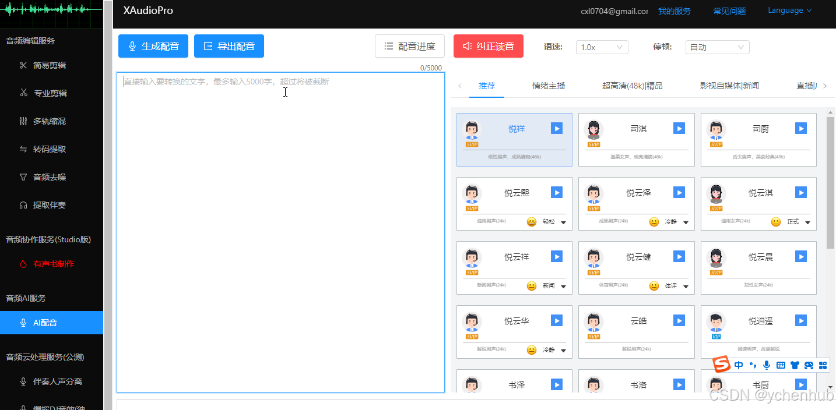Click the voice list vertical scrollbar

point(830,182)
